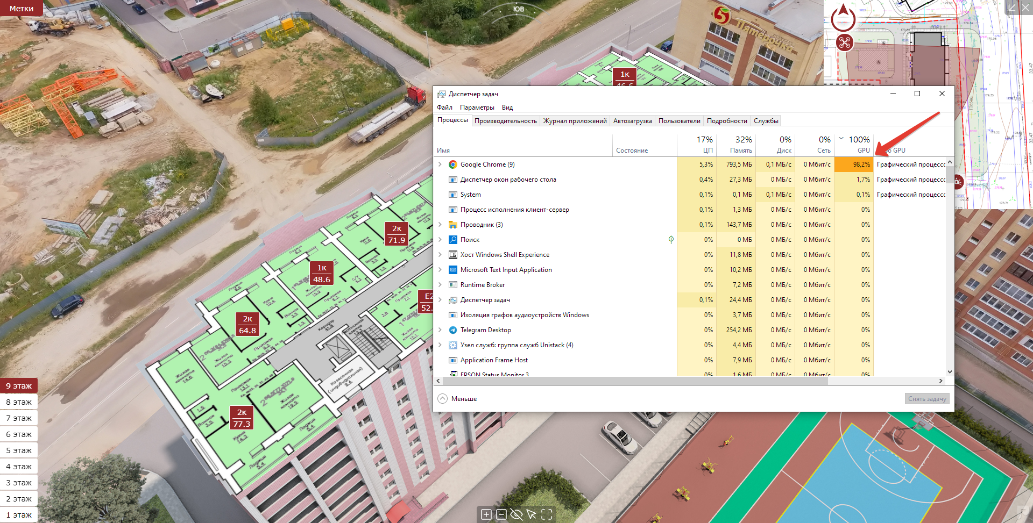Enter fullscreen with the corner-brackets icon
The height and width of the screenshot is (523, 1033).
(x=547, y=514)
